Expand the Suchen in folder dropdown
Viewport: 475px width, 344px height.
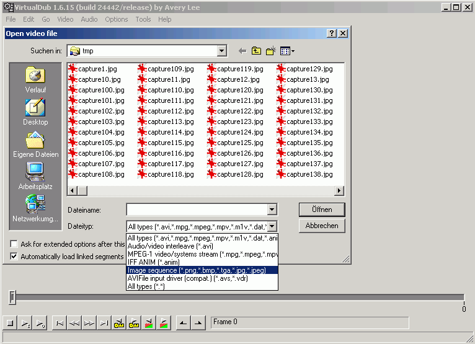tap(222, 51)
